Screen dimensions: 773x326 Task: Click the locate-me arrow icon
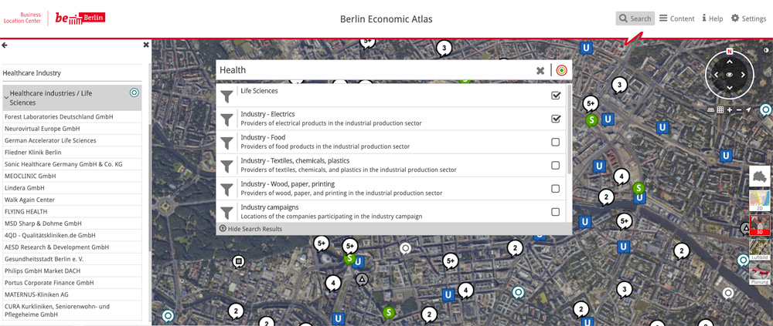click(x=748, y=109)
